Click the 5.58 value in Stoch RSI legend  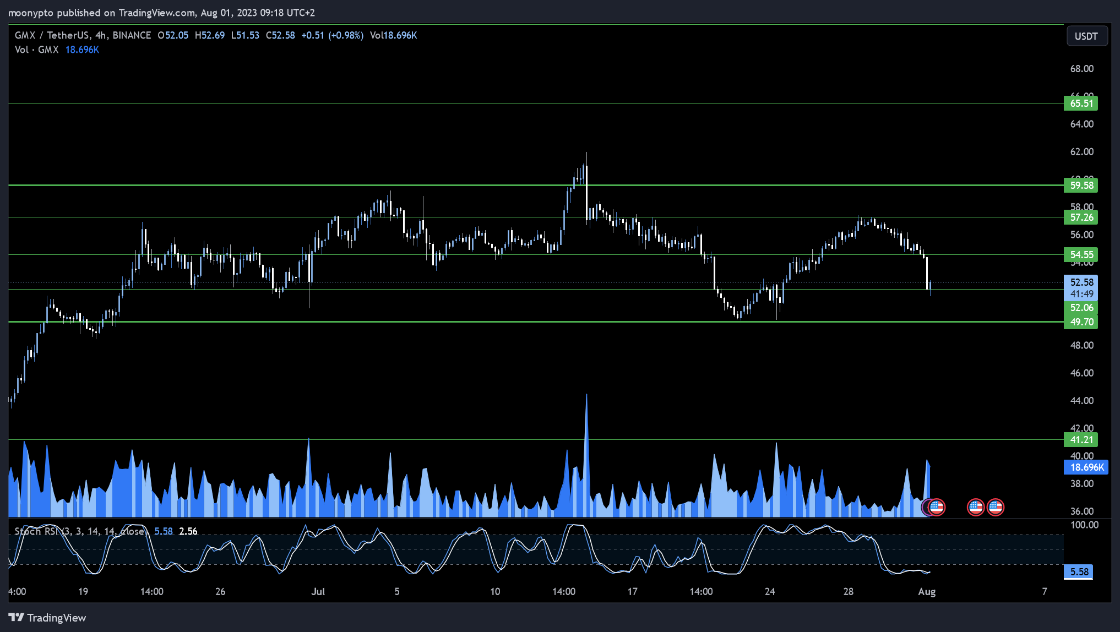tap(164, 531)
